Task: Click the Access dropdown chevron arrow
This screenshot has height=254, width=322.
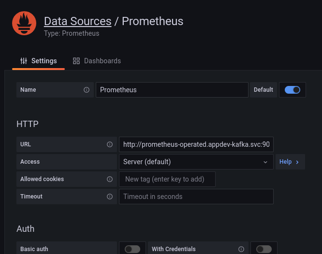Action: [265, 162]
